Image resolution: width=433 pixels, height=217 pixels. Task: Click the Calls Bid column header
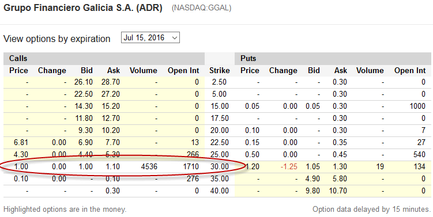[86, 71]
